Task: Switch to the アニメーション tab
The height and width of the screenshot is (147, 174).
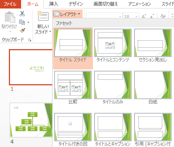Action: click(x=140, y=4)
